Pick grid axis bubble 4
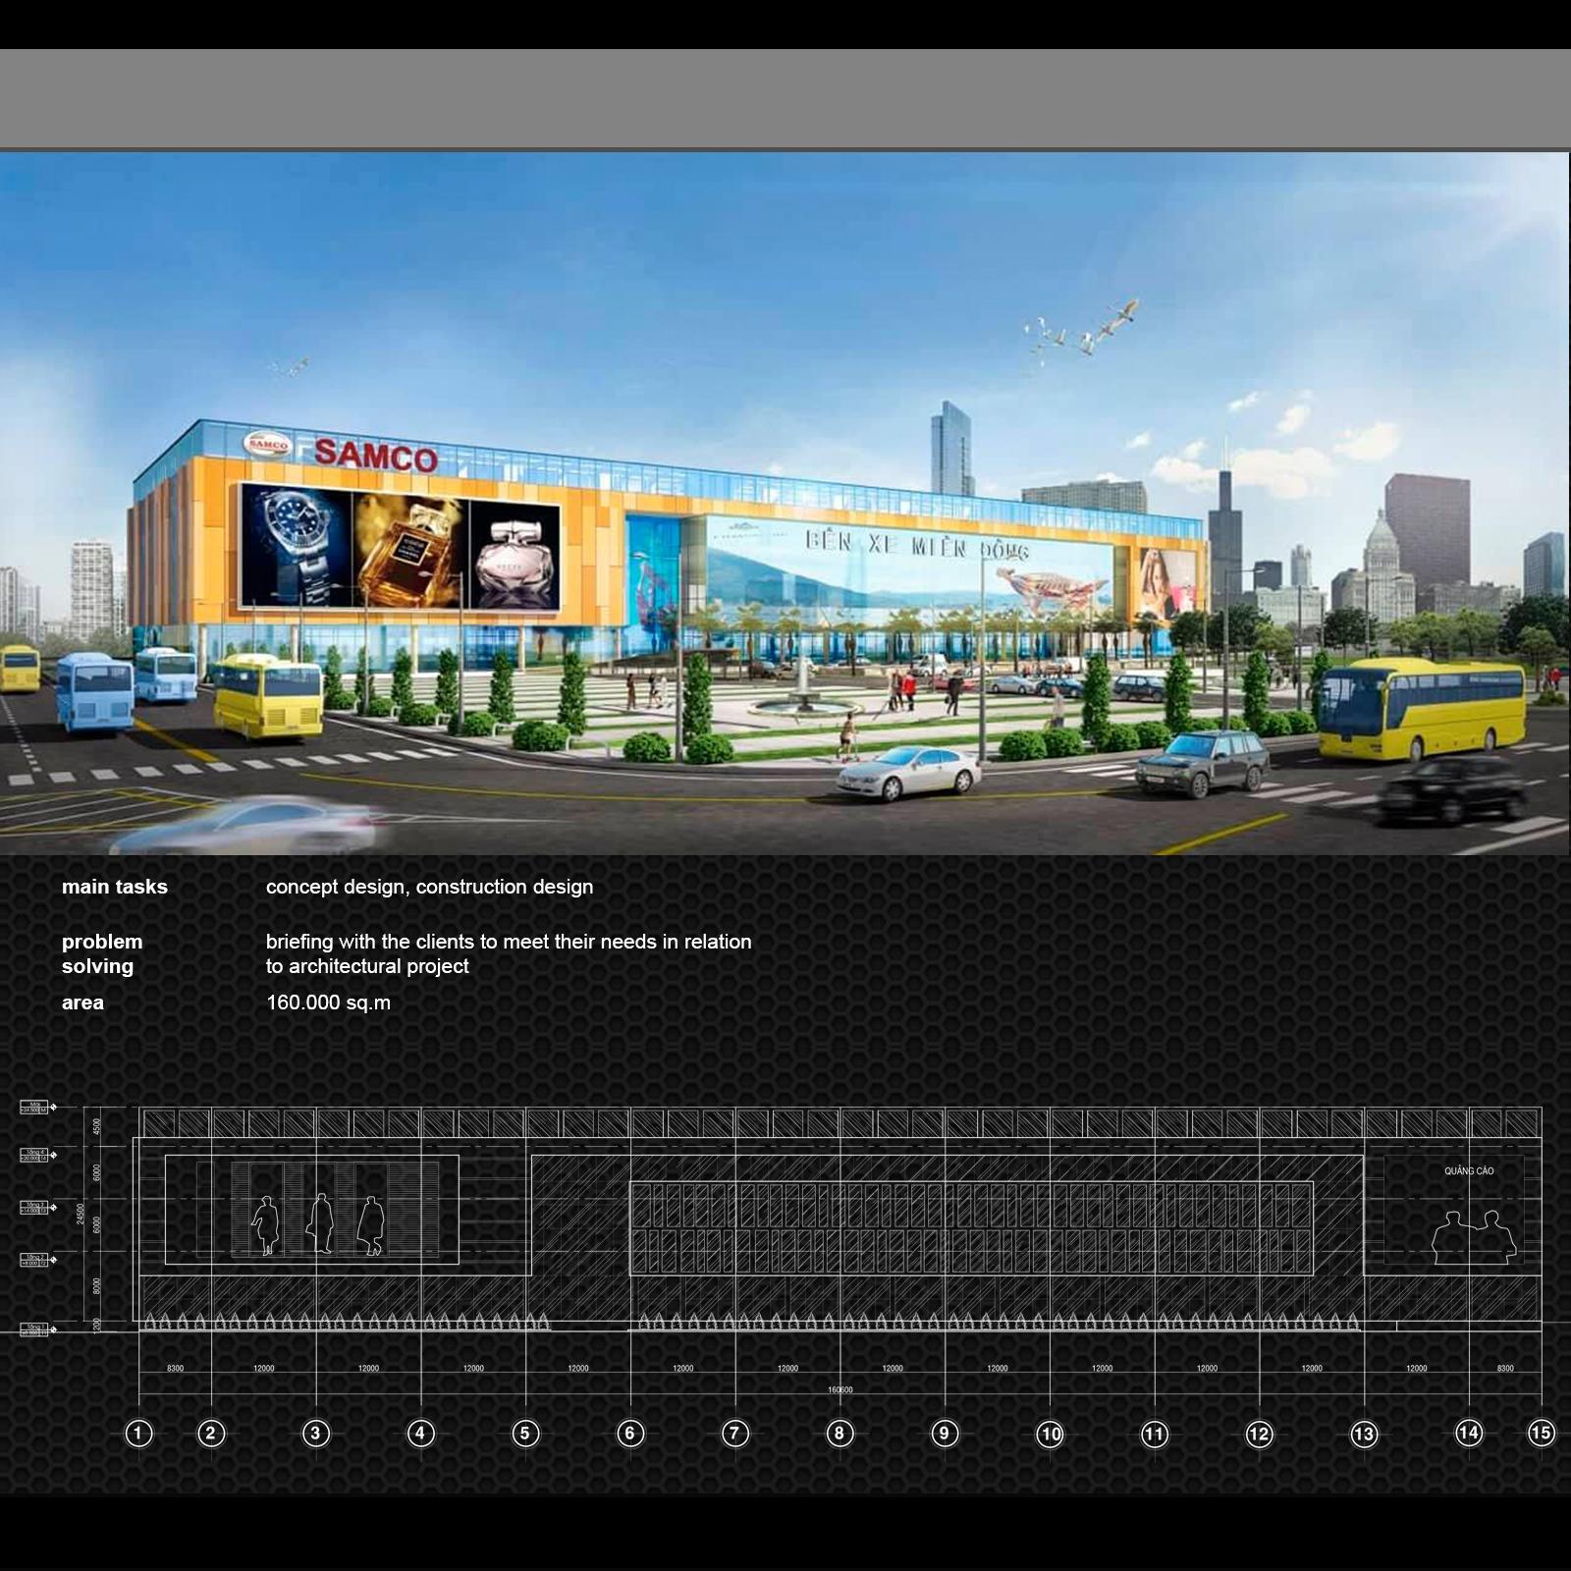 point(420,1434)
